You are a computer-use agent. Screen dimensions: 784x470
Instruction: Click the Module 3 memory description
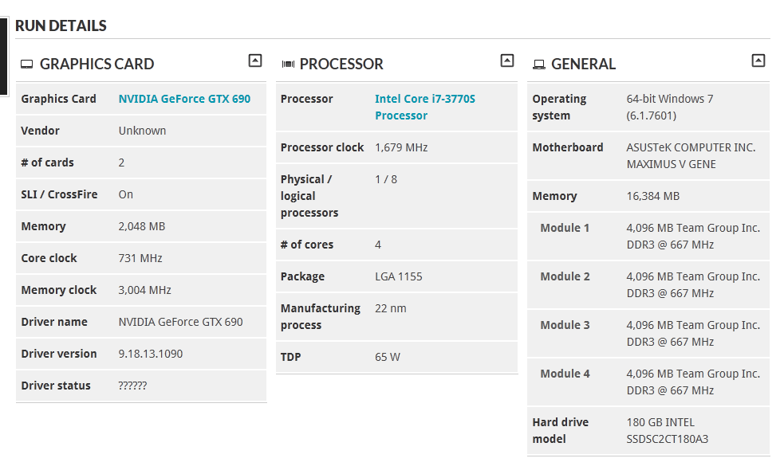[693, 333]
